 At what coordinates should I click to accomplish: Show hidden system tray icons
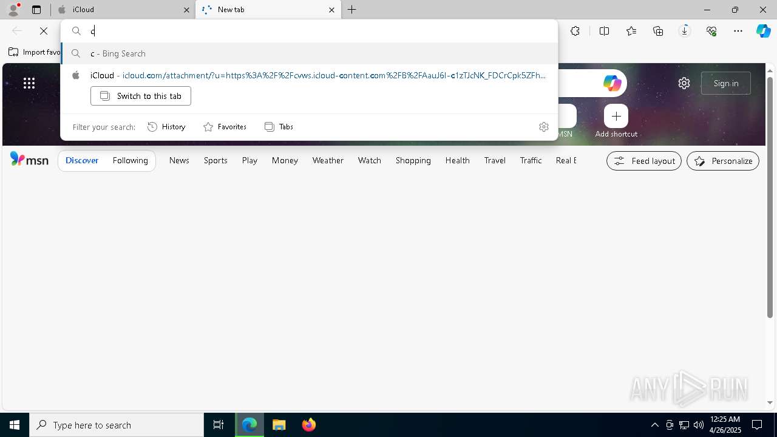coord(654,425)
